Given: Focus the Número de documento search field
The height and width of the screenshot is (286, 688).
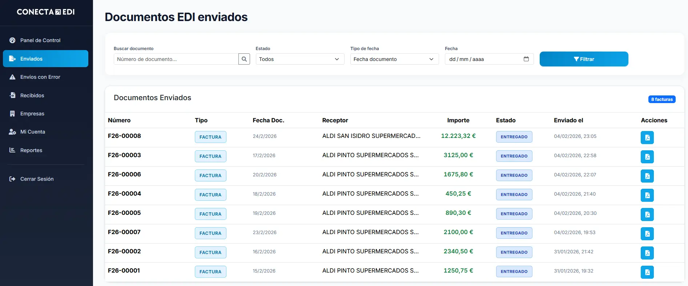Looking at the screenshot, I should [x=176, y=59].
